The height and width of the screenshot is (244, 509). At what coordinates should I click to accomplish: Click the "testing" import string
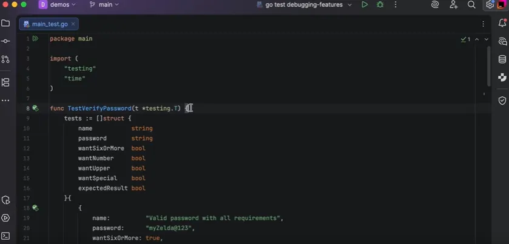coord(80,68)
